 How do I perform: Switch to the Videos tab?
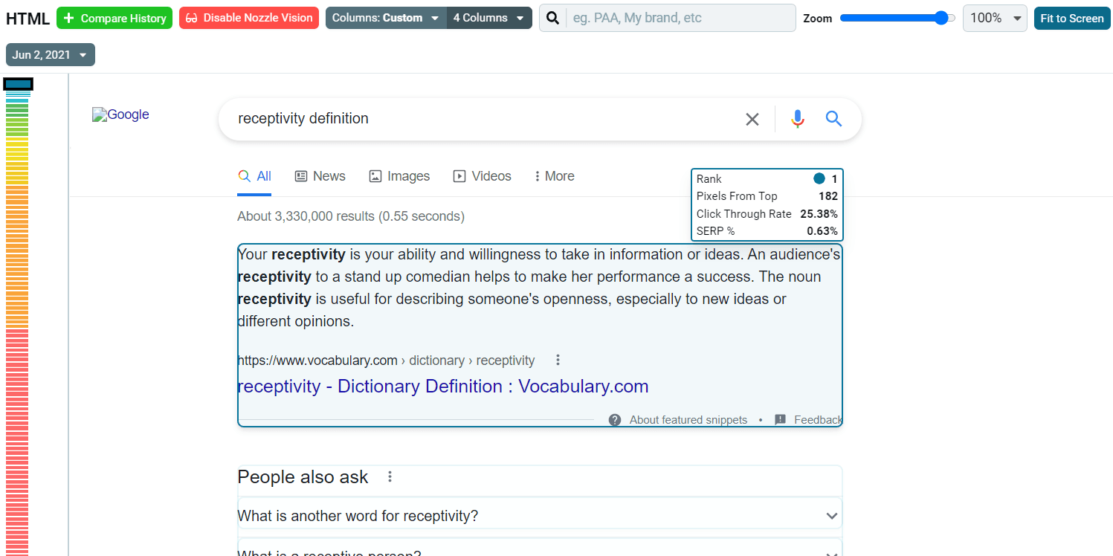pyautogui.click(x=482, y=177)
